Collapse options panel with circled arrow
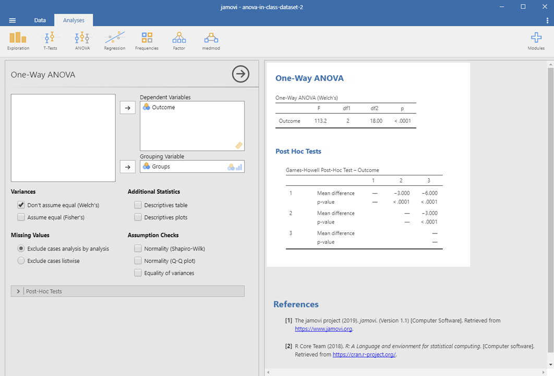 [x=240, y=75]
